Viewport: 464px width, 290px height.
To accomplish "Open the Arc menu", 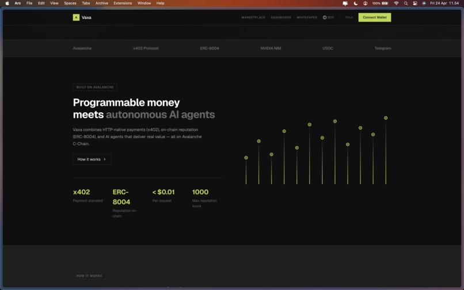I will [x=18, y=3].
